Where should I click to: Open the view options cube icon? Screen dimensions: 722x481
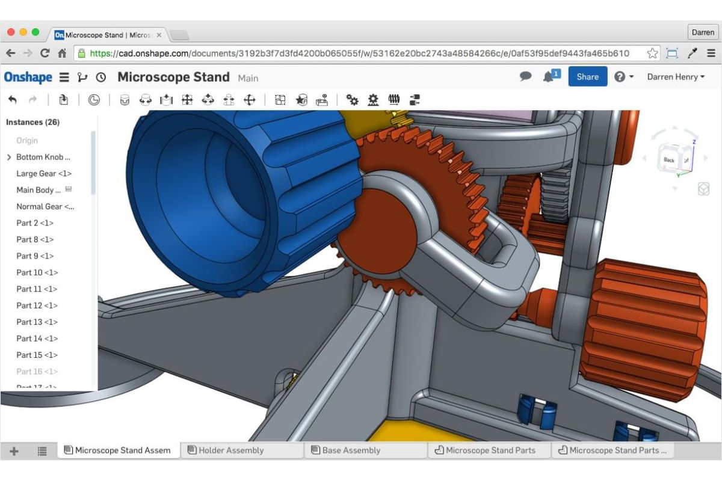pos(703,189)
